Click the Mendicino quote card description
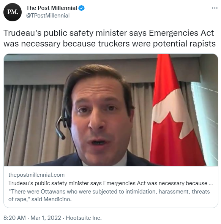The height and width of the screenshot is (224, 221). coord(109,195)
